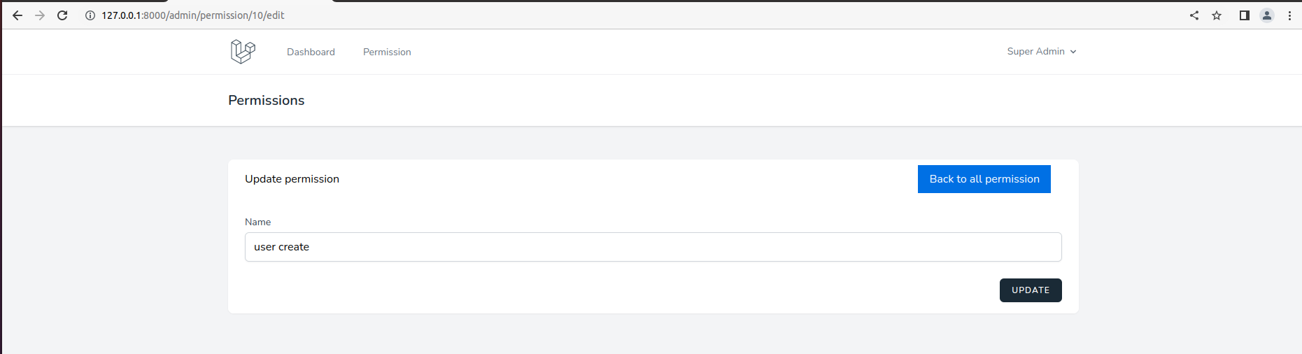Image resolution: width=1302 pixels, height=354 pixels.
Task: Click the Laravel logo in the navbar
Action: point(243,52)
